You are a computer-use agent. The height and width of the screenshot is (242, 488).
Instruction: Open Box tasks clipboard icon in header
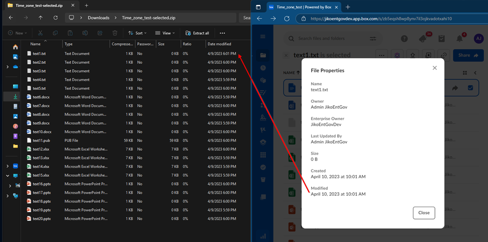(x=441, y=39)
